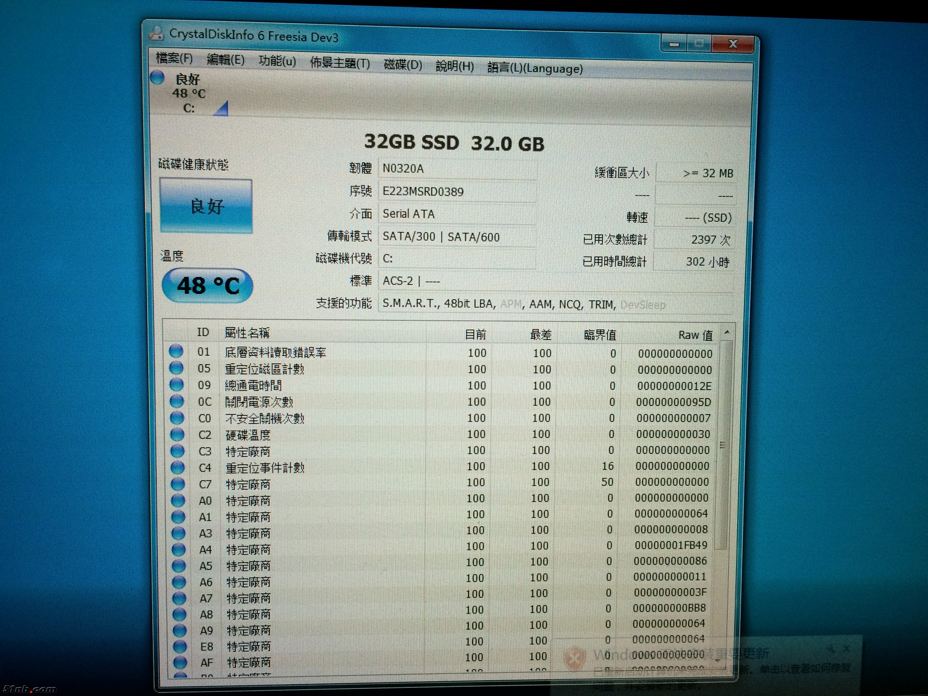This screenshot has width=928, height=696.
Task: Click status icon for row A3
Action: (178, 533)
